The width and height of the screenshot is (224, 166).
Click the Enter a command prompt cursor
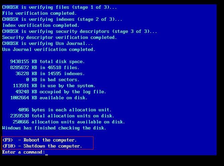pyautogui.click(x=47, y=152)
